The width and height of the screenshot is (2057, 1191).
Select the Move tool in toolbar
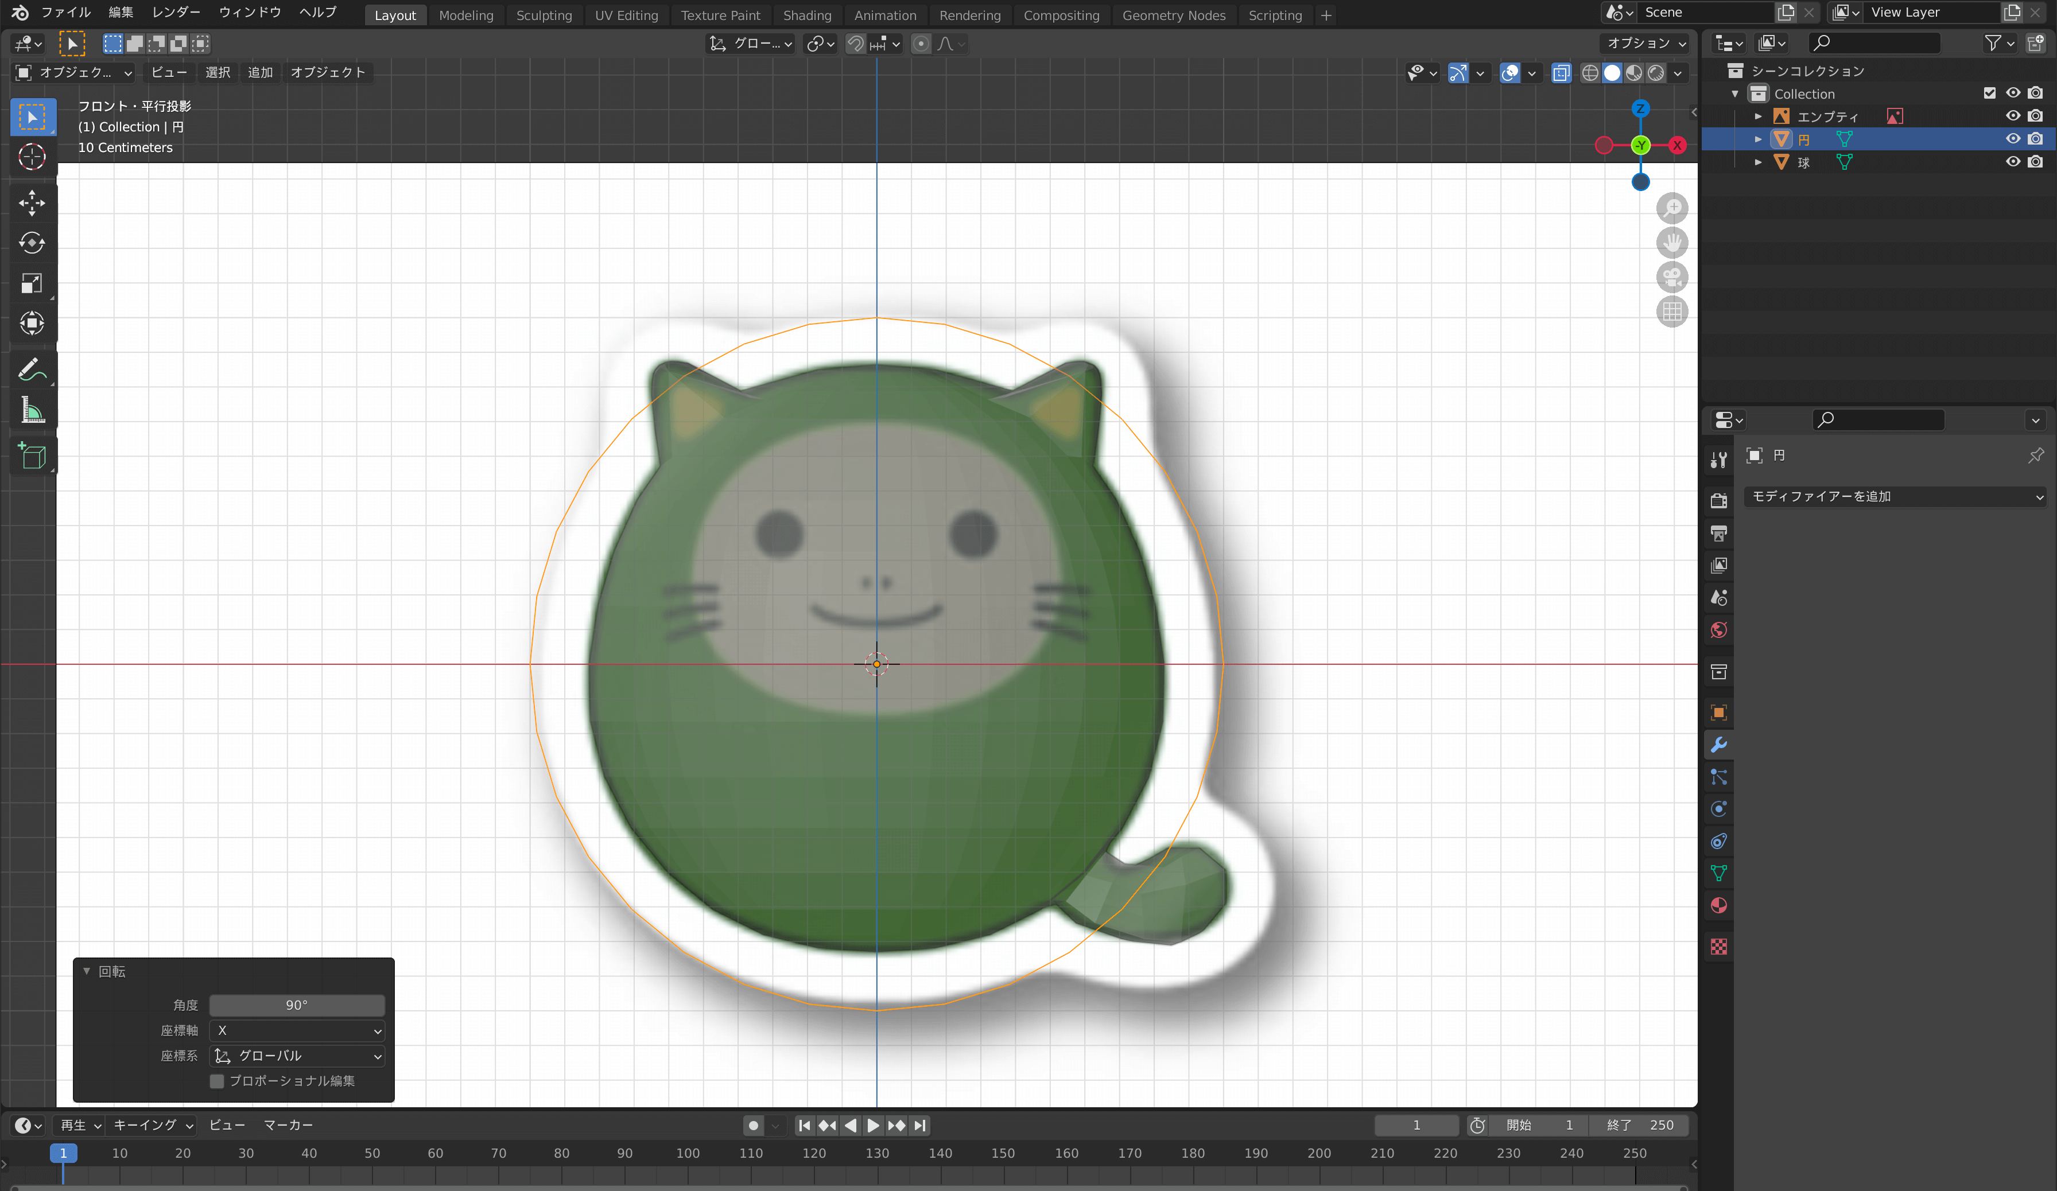click(32, 203)
